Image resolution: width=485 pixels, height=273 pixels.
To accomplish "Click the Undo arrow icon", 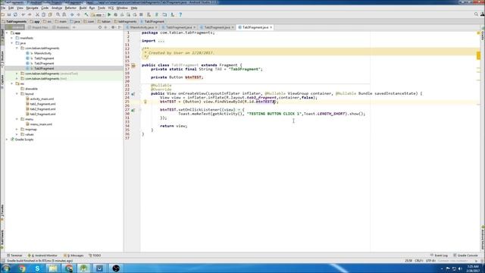I will (x=23, y=14).
